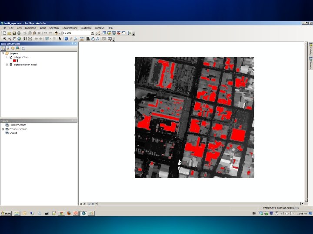Select the Zoom In tool

[x=4, y=39]
